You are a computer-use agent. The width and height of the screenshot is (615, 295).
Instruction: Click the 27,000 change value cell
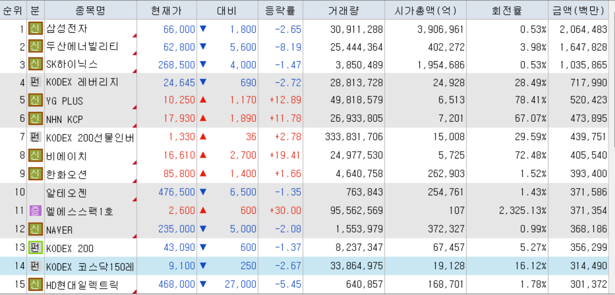click(241, 284)
